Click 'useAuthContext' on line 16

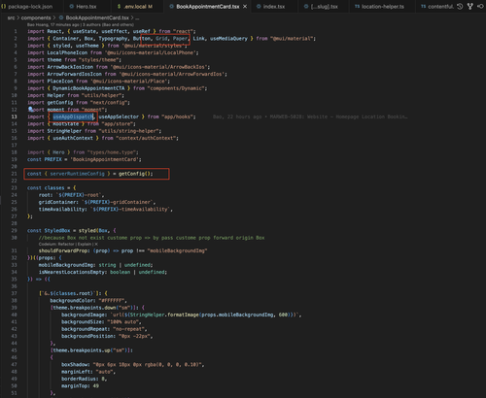pos(73,138)
